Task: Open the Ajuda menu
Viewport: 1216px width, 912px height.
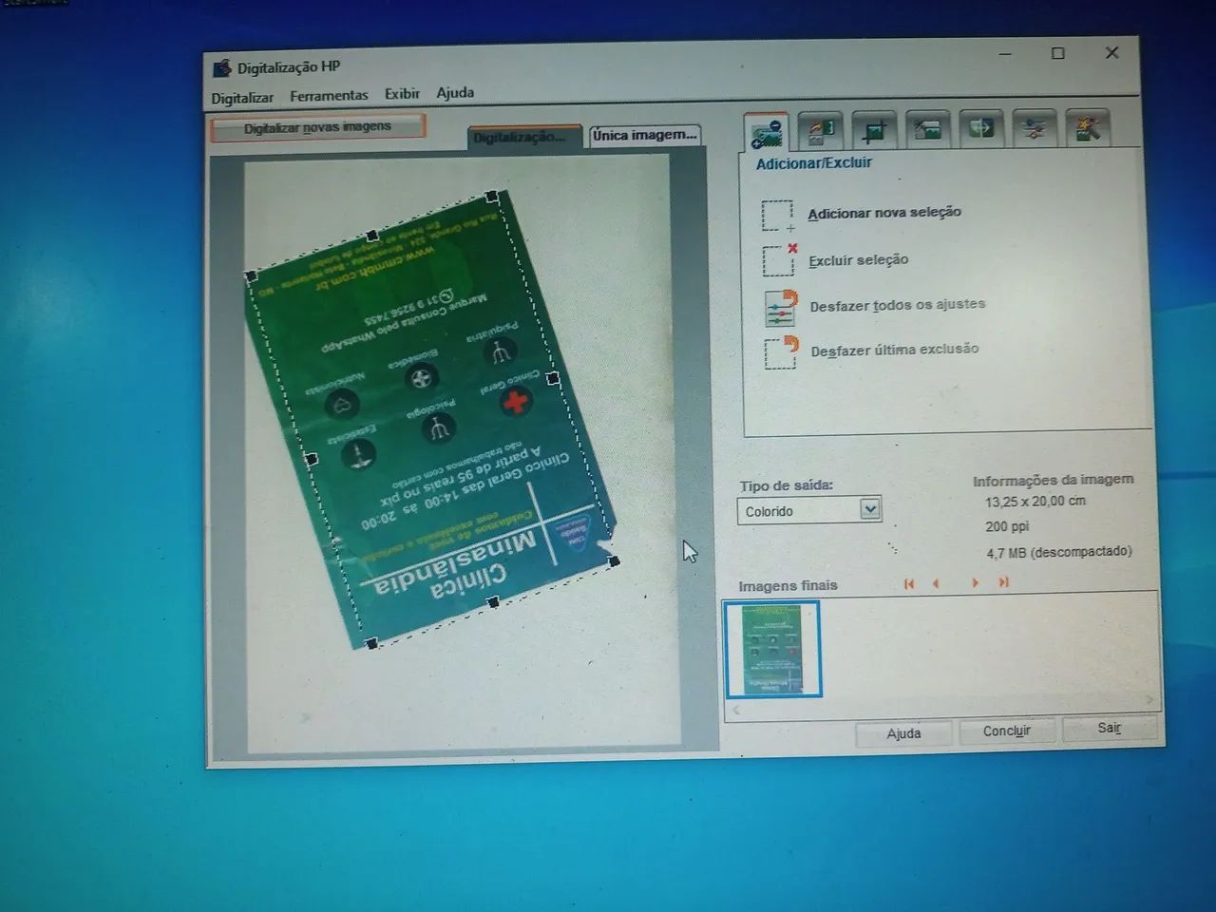Action: click(455, 92)
